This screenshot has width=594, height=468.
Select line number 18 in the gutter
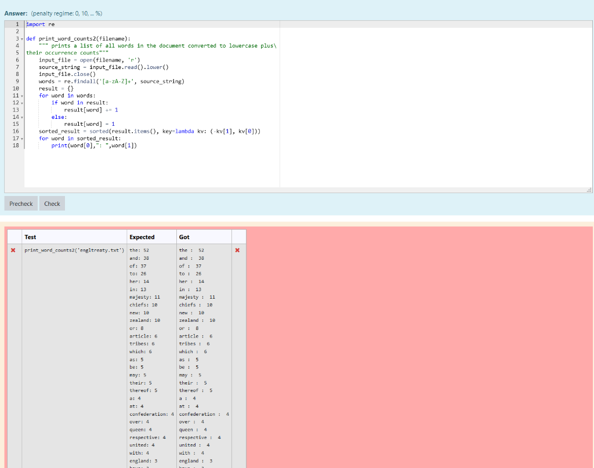pos(16,145)
